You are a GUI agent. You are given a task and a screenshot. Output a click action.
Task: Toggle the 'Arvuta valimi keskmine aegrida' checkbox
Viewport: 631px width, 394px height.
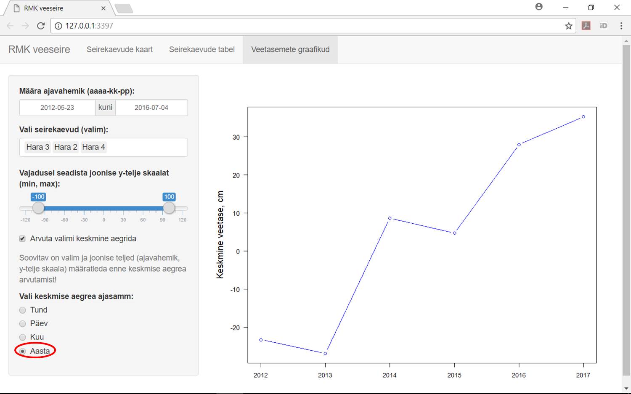pos(23,239)
